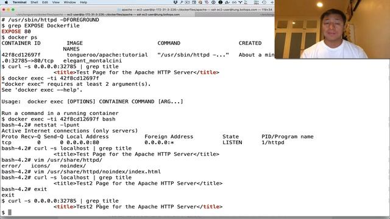Screen dimensions: 390x219
Task: Click the green zoom window button
Action: pyautogui.click(x=13, y=10)
